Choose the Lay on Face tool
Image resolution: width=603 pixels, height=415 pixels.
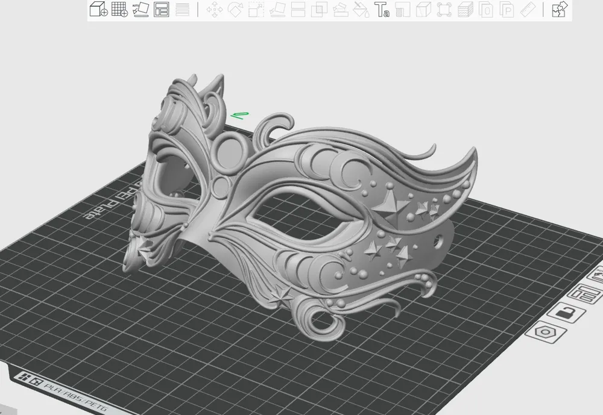[277, 10]
